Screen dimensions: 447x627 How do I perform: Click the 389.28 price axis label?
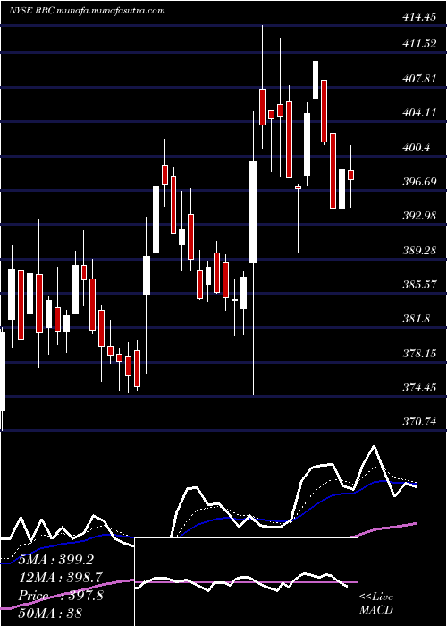(x=419, y=251)
